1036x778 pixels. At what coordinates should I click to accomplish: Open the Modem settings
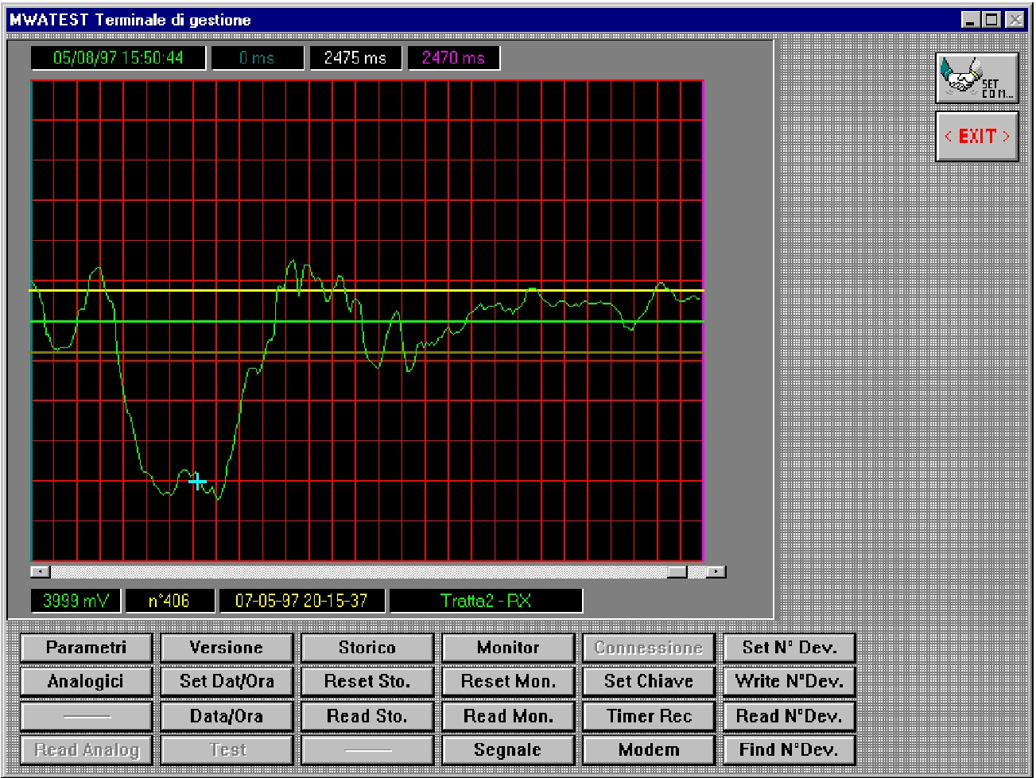click(x=649, y=750)
